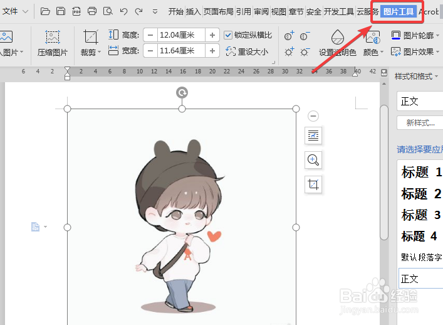The image size is (443, 325).
Task: Click the vertical scrollbar thumb
Action: point(384,173)
